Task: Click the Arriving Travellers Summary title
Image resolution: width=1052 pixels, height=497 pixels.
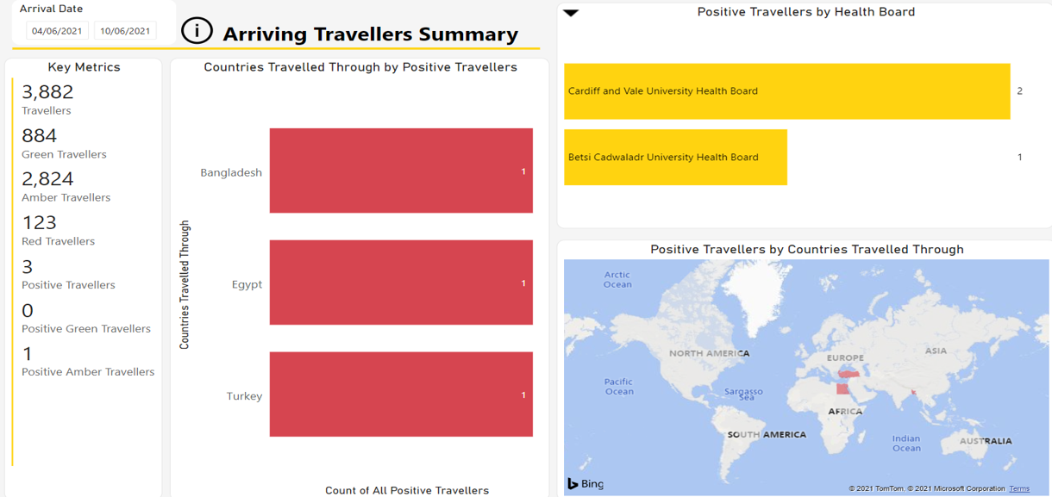Action: pos(370,34)
